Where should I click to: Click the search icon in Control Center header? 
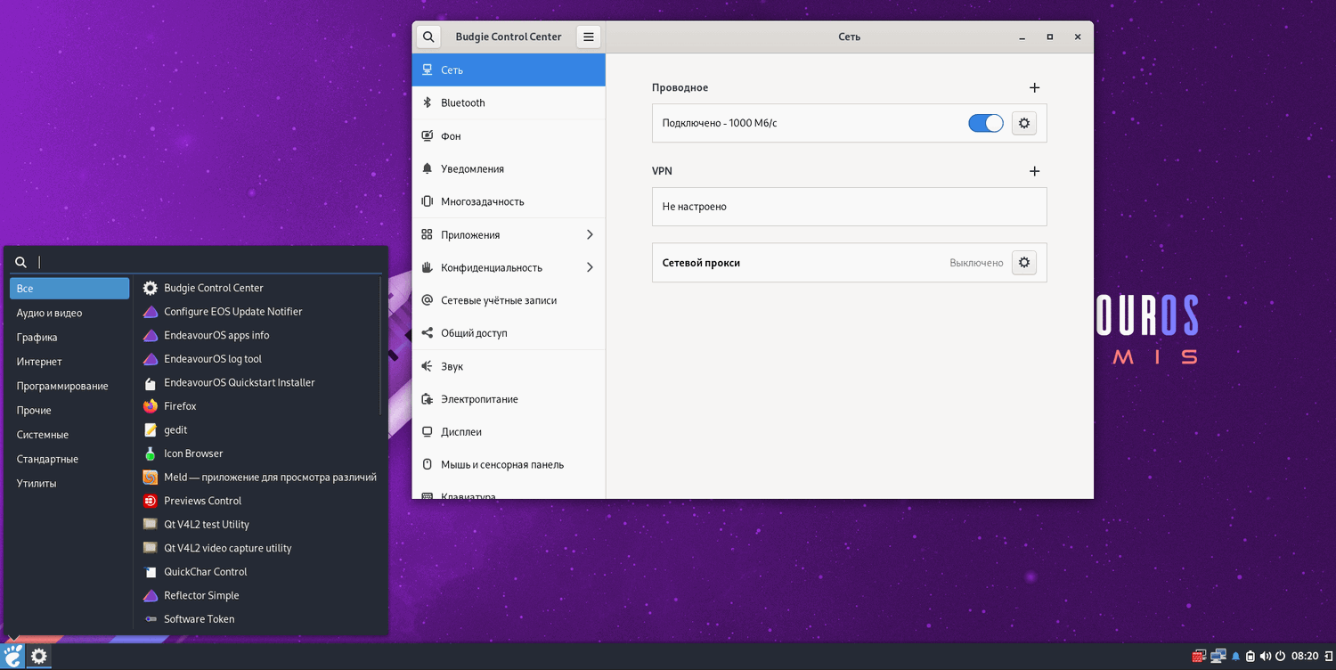tap(428, 37)
